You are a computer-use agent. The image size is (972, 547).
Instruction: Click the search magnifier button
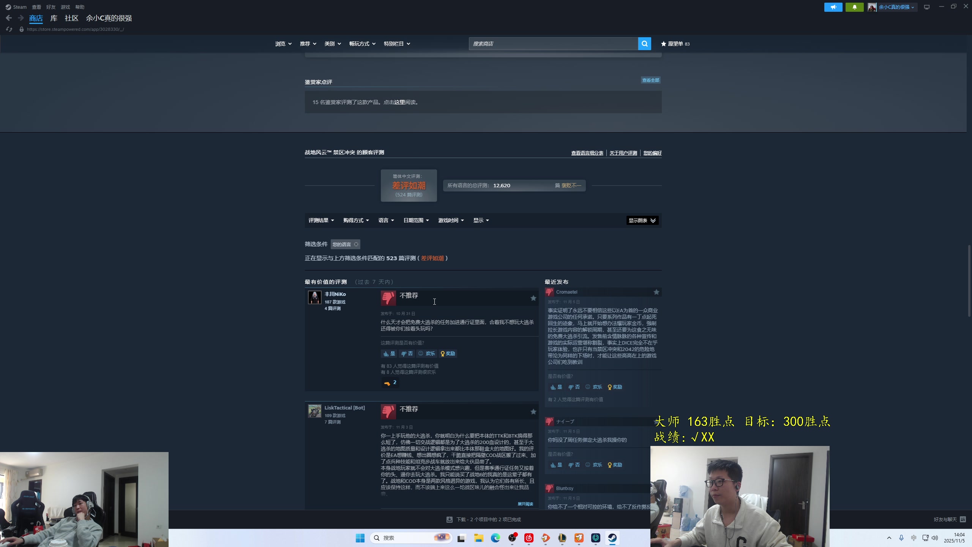pyautogui.click(x=644, y=44)
